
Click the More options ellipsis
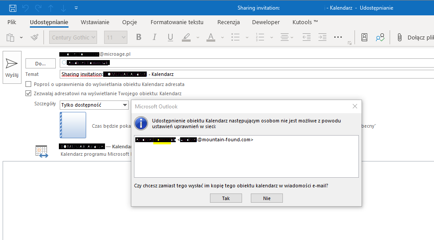(x=338, y=37)
